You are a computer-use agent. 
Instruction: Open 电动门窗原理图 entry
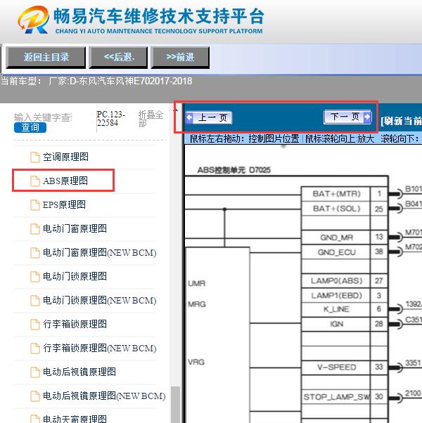(75, 228)
